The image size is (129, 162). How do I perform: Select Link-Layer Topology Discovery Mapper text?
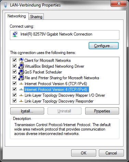pyautogui.click(x=65, y=95)
